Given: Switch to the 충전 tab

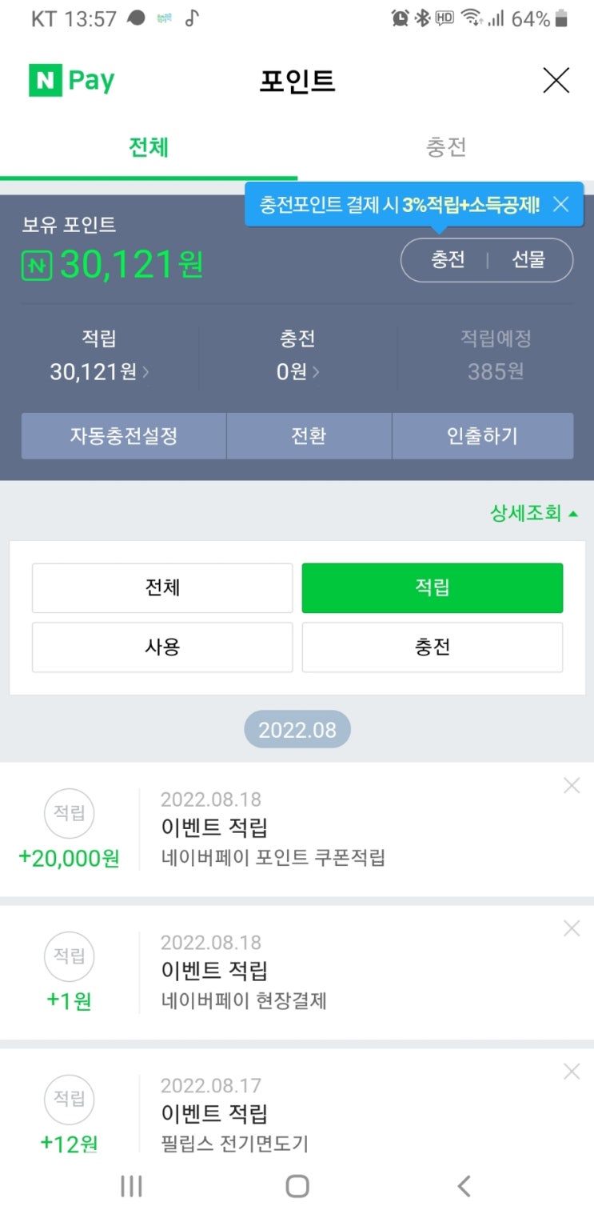Looking at the screenshot, I should (445, 148).
